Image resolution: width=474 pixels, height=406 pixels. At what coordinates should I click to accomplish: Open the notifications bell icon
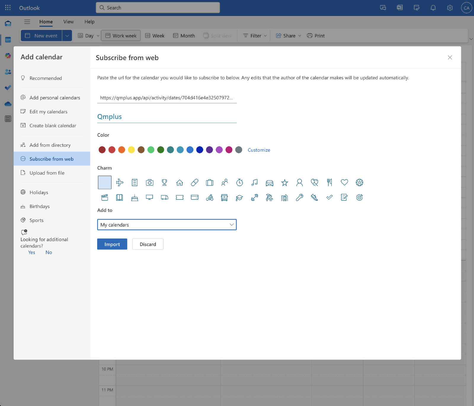433,8
